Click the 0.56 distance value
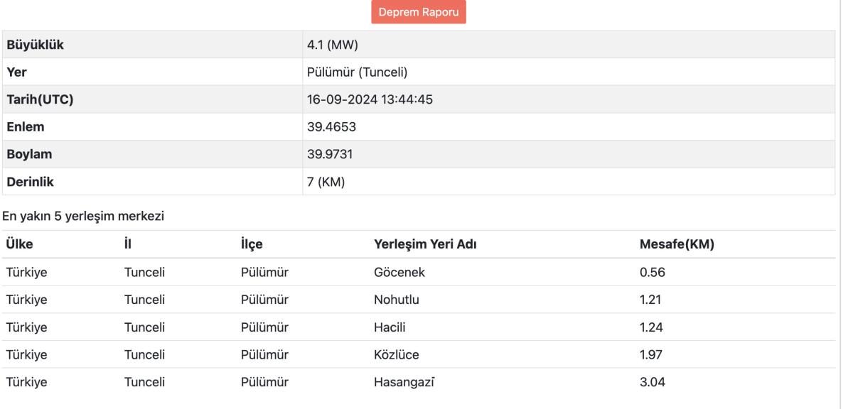The height and width of the screenshot is (409, 853). point(652,272)
